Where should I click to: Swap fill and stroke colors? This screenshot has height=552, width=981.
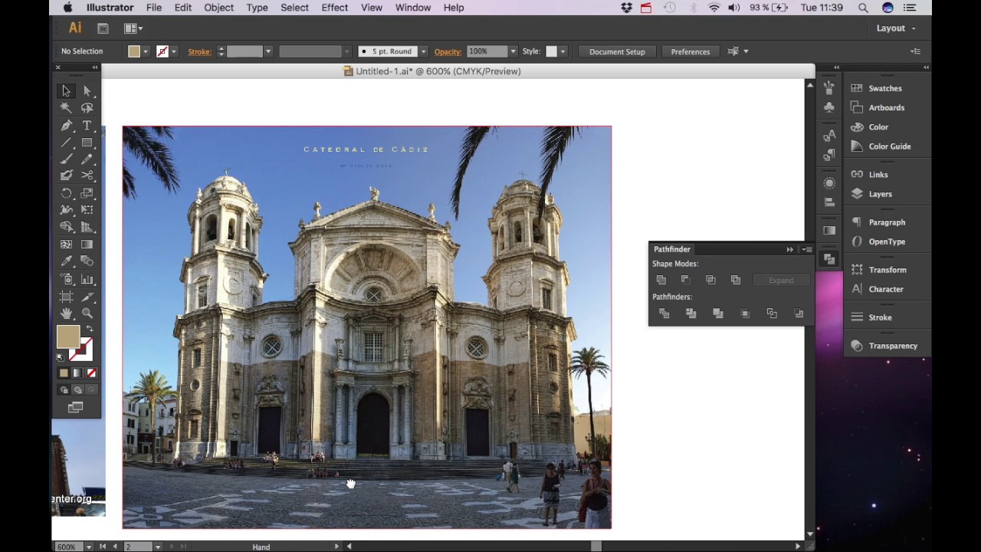click(90, 329)
